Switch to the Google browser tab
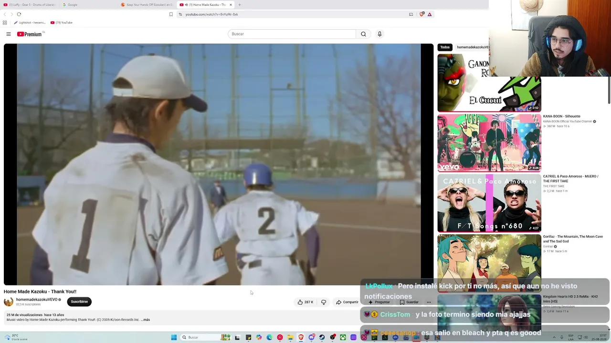 (88, 5)
